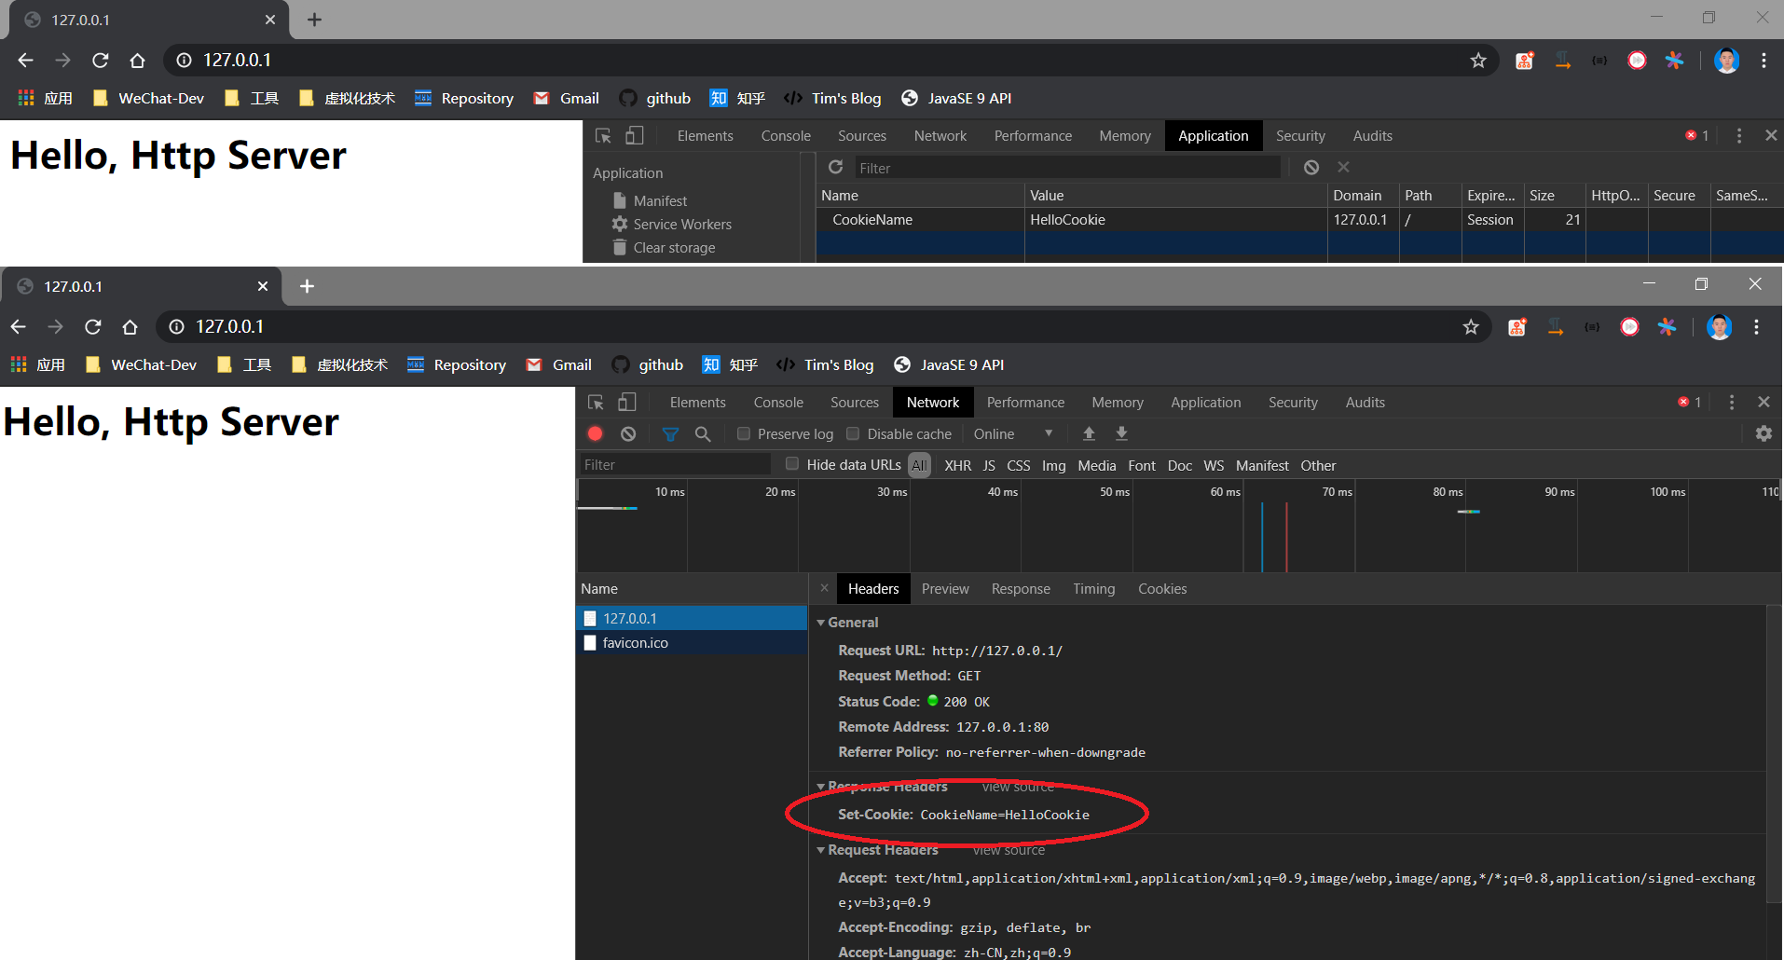Enable the Disable cache checkbox
1784x960 pixels.
pyautogui.click(x=853, y=433)
